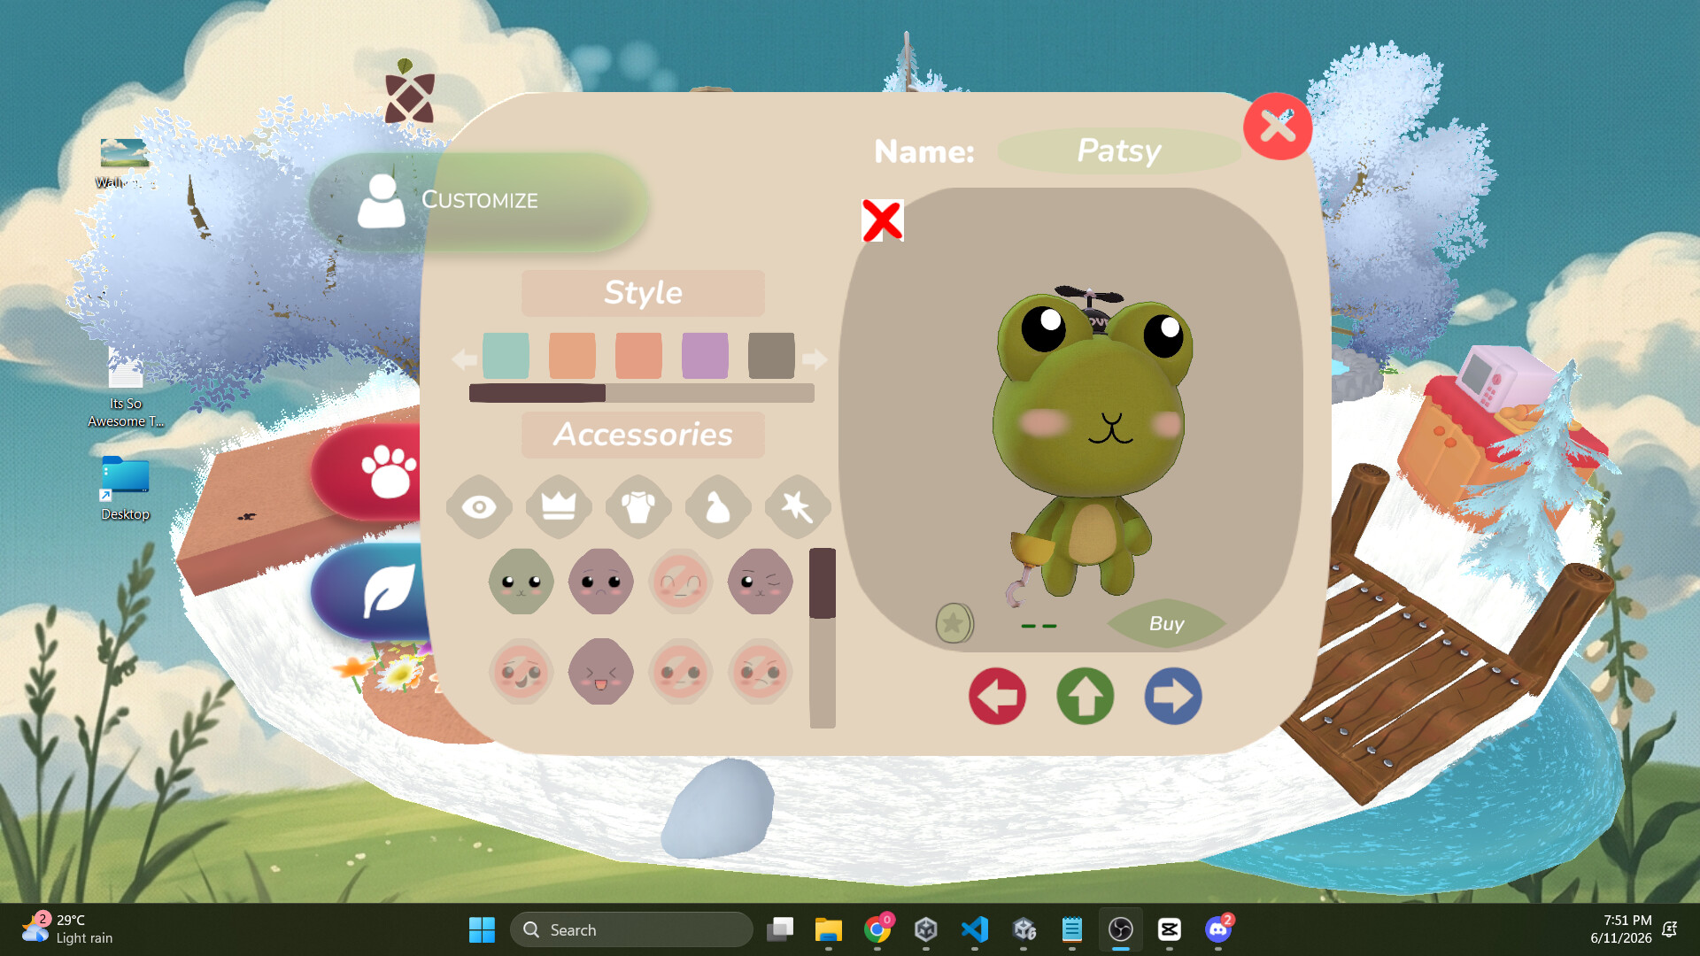This screenshot has width=1700, height=956.
Task: Select the Desktop shortcut folder icon
Action: click(125, 489)
